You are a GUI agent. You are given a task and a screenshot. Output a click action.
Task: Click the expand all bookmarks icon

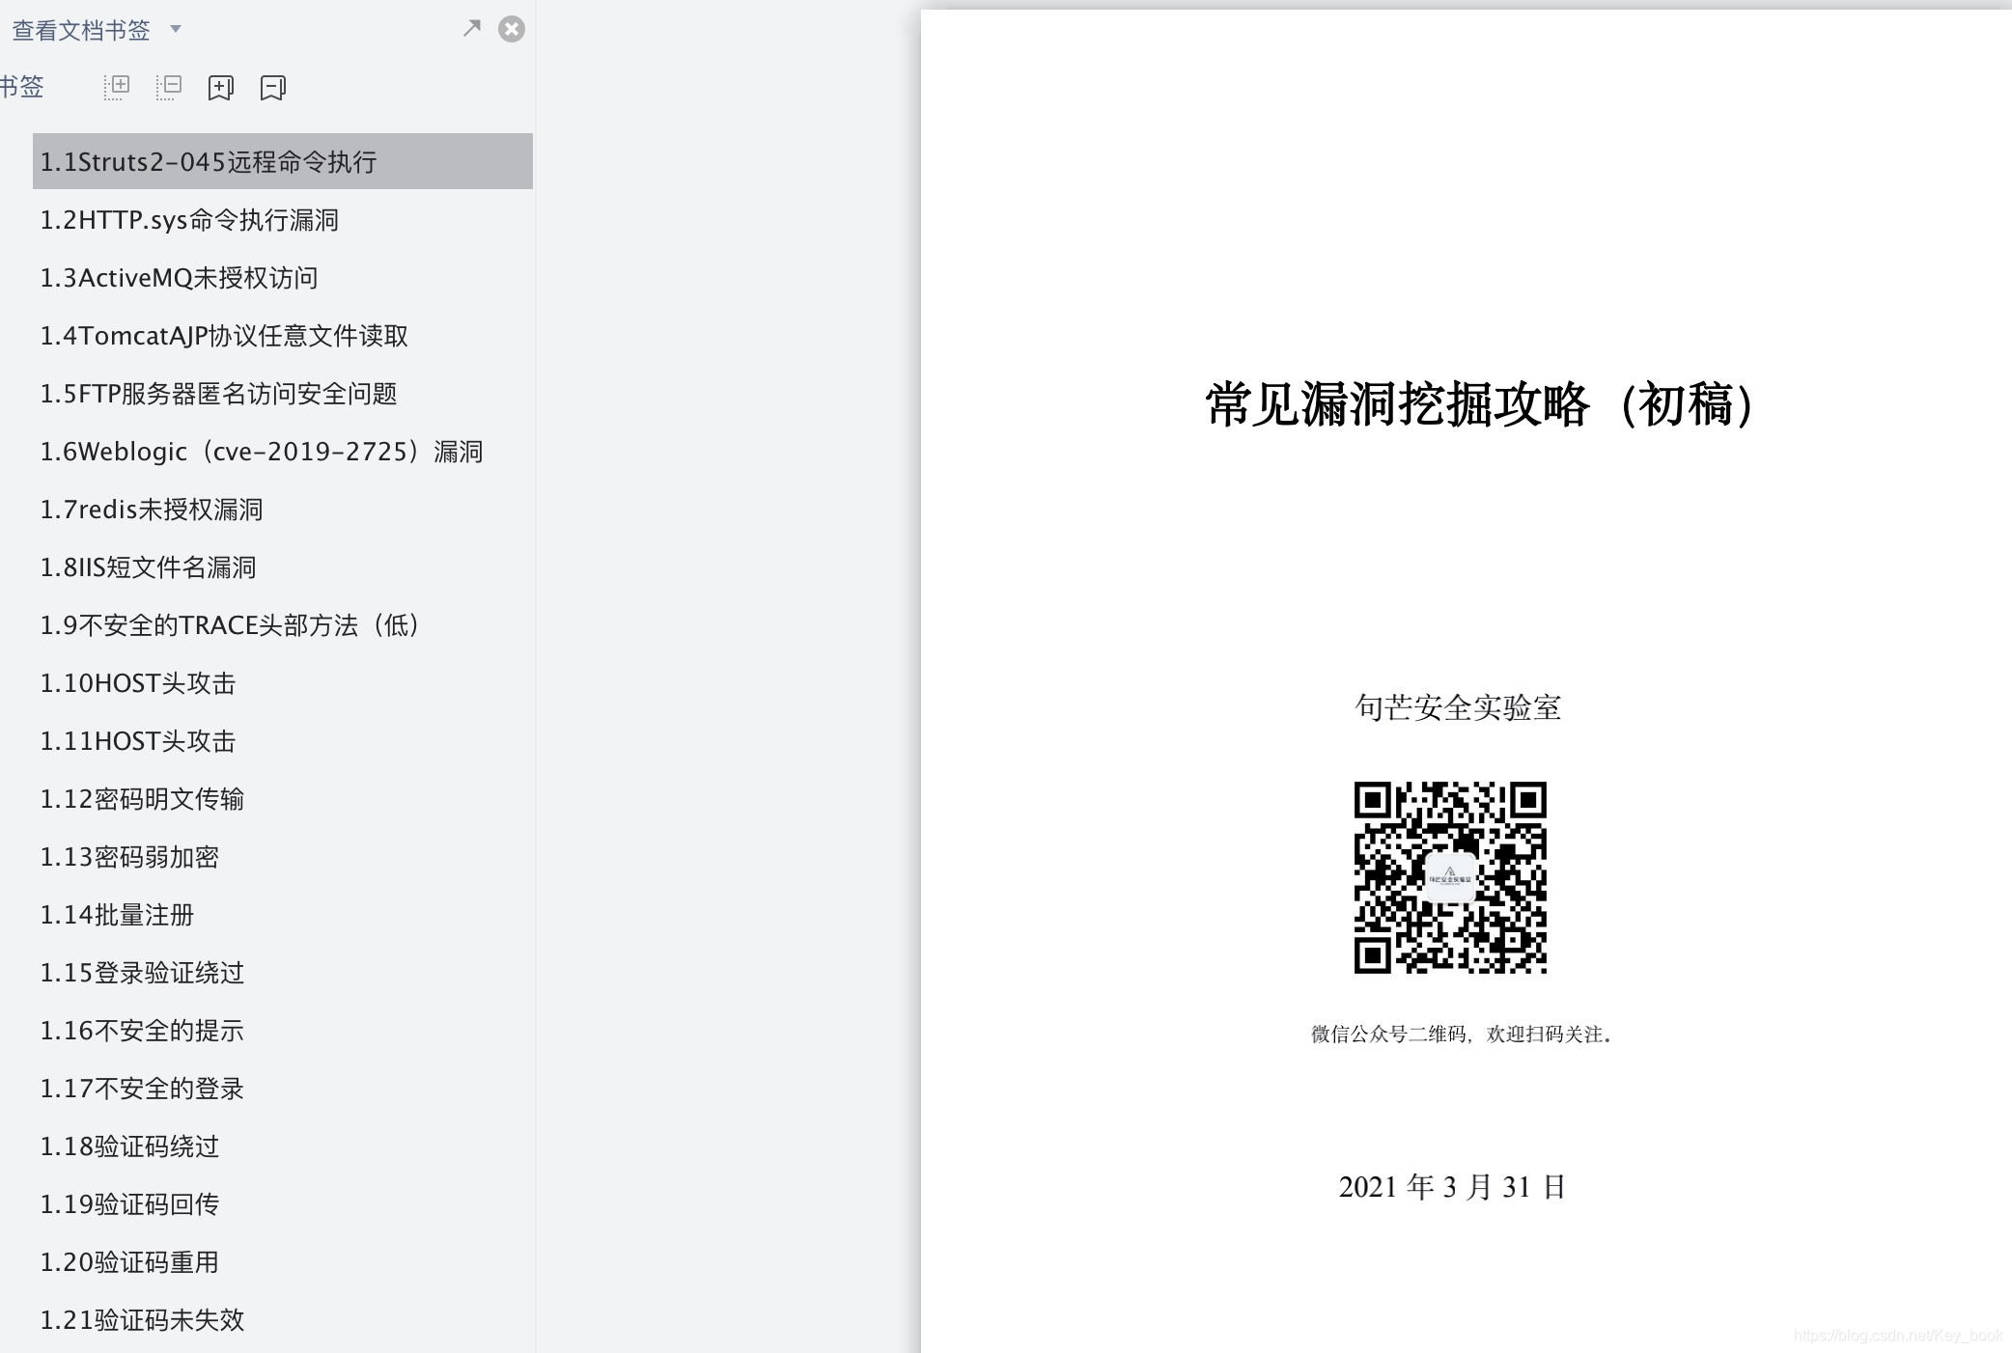[116, 87]
